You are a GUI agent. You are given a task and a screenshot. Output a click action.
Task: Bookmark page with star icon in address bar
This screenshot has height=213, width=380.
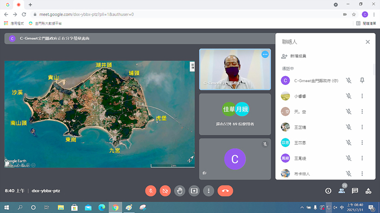pyautogui.click(x=354, y=15)
